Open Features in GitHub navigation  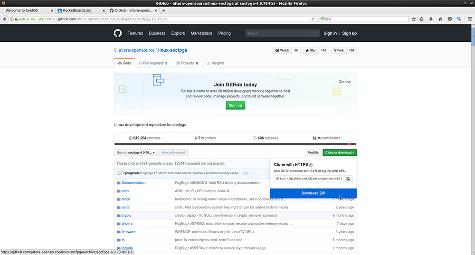135,33
